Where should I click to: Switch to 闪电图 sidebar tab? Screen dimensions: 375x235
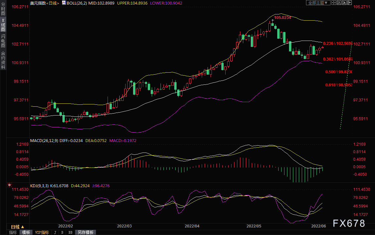3,41
